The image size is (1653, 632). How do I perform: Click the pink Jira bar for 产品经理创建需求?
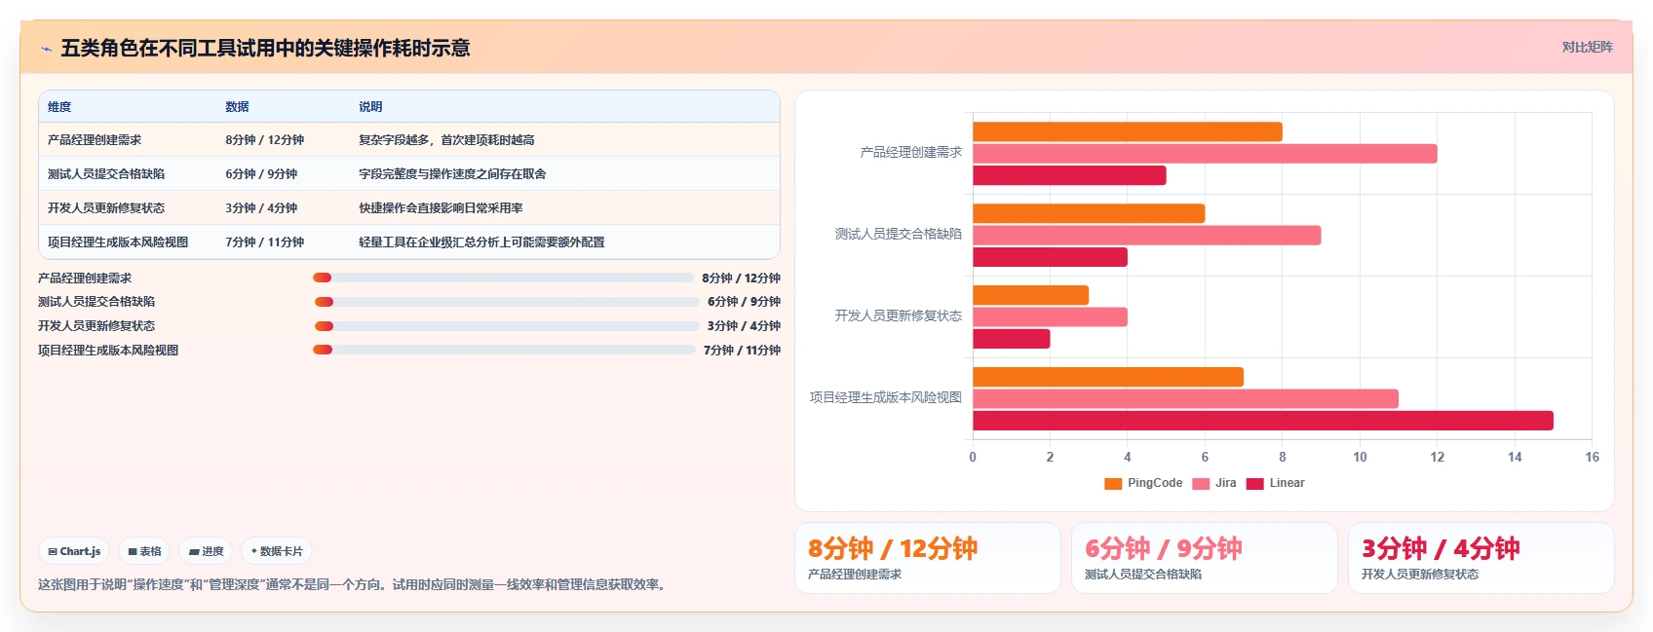point(1205,154)
